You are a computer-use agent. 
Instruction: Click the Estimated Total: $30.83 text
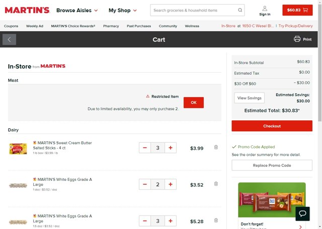point(272,111)
